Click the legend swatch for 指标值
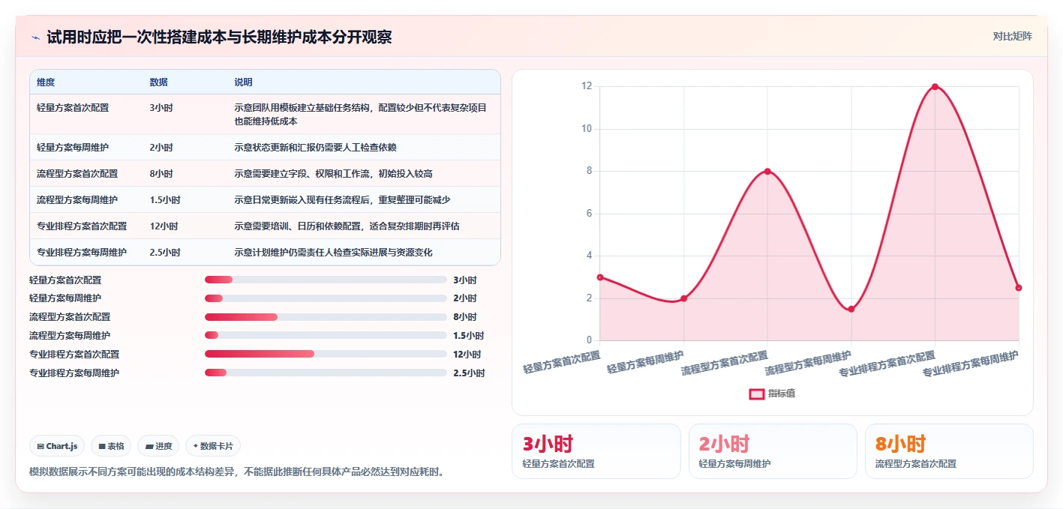Screen dimensions: 1063x509 click(757, 394)
